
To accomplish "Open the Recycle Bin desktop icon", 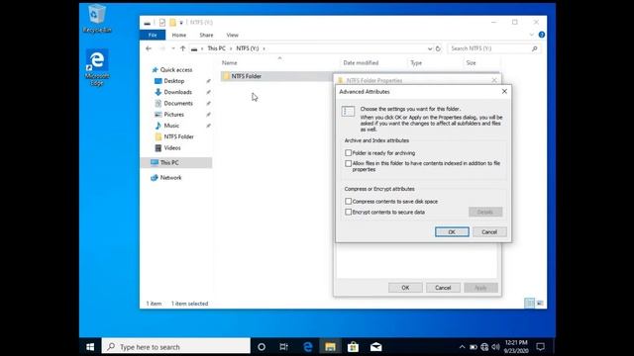I will click(97, 18).
